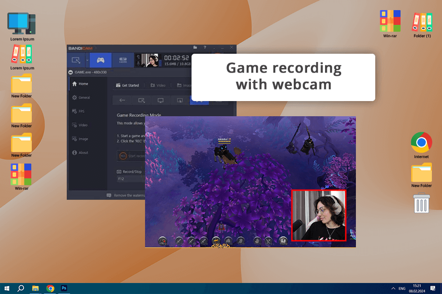This screenshot has width=442, height=294.
Task: Choose fullscreen monitor mode in mode strip
Action: pos(161,100)
